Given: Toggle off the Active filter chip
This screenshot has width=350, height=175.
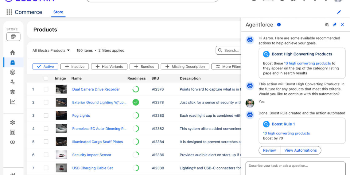Looking at the screenshot, I should click(45, 67).
